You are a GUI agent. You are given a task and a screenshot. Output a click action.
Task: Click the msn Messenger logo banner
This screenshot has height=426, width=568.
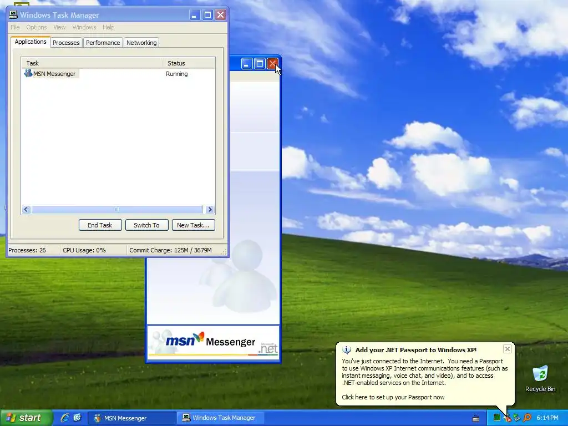tap(214, 341)
